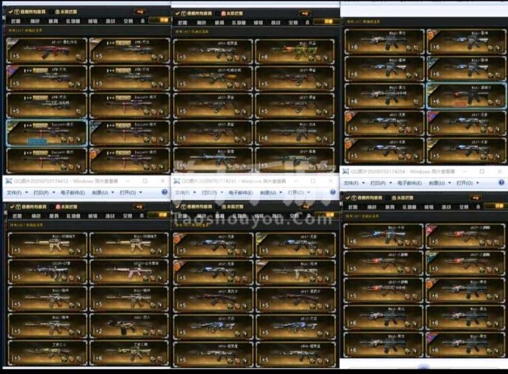
Task: Click the photo viewer app icon of QQ图片20200702174254 window
Action: click(346, 172)
